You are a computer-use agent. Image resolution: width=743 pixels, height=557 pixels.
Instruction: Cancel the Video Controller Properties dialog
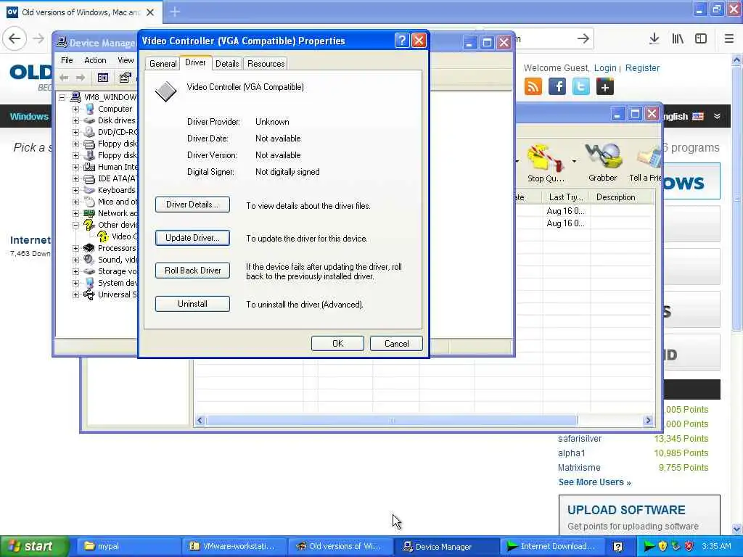click(x=396, y=343)
